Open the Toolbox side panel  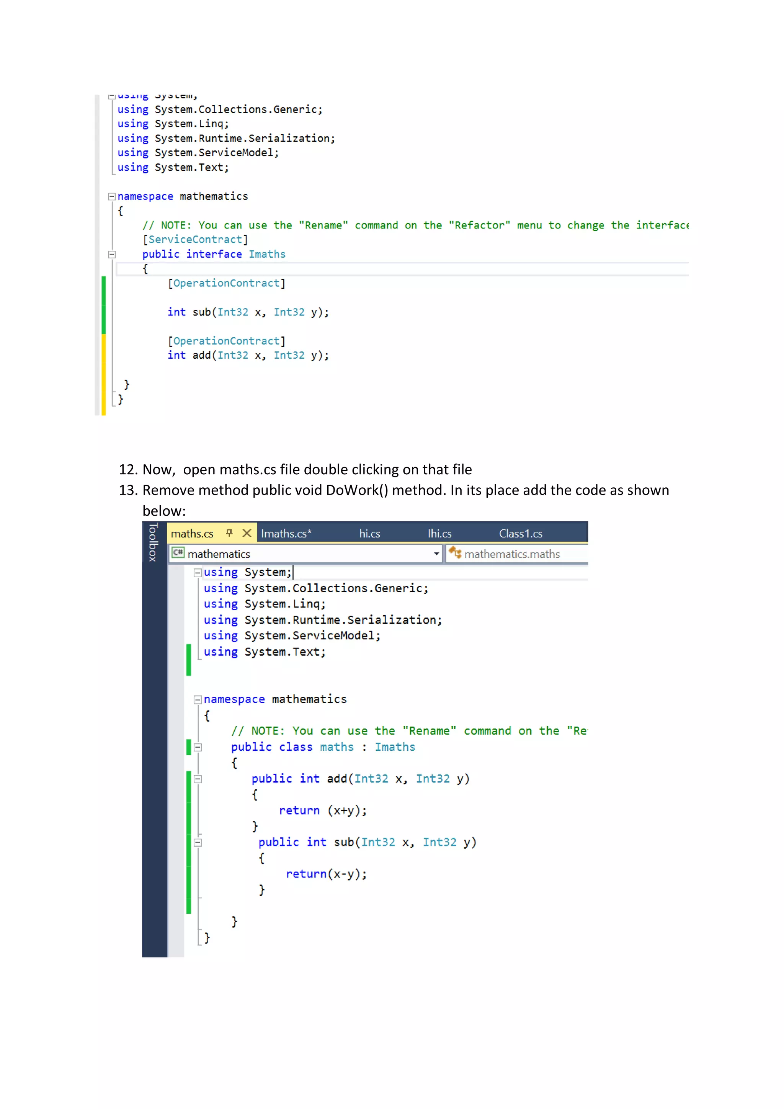[153, 542]
